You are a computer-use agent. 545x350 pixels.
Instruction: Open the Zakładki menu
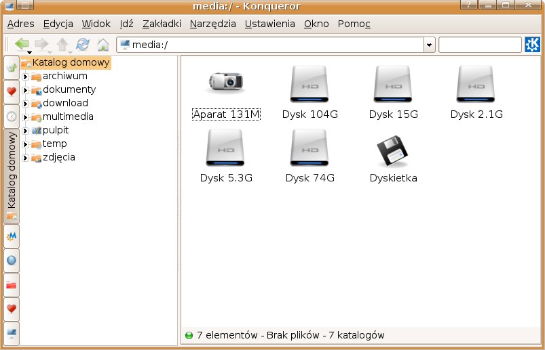click(x=162, y=24)
